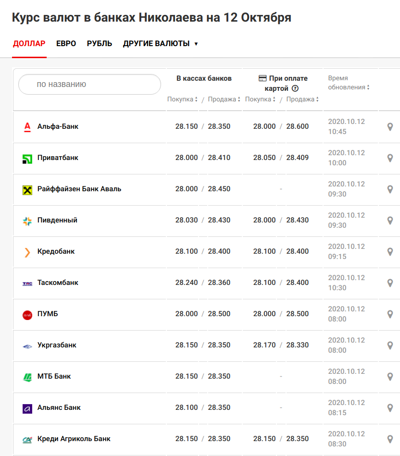
Task: Show Креди Агриколь Банк location pin
Action: (390, 439)
